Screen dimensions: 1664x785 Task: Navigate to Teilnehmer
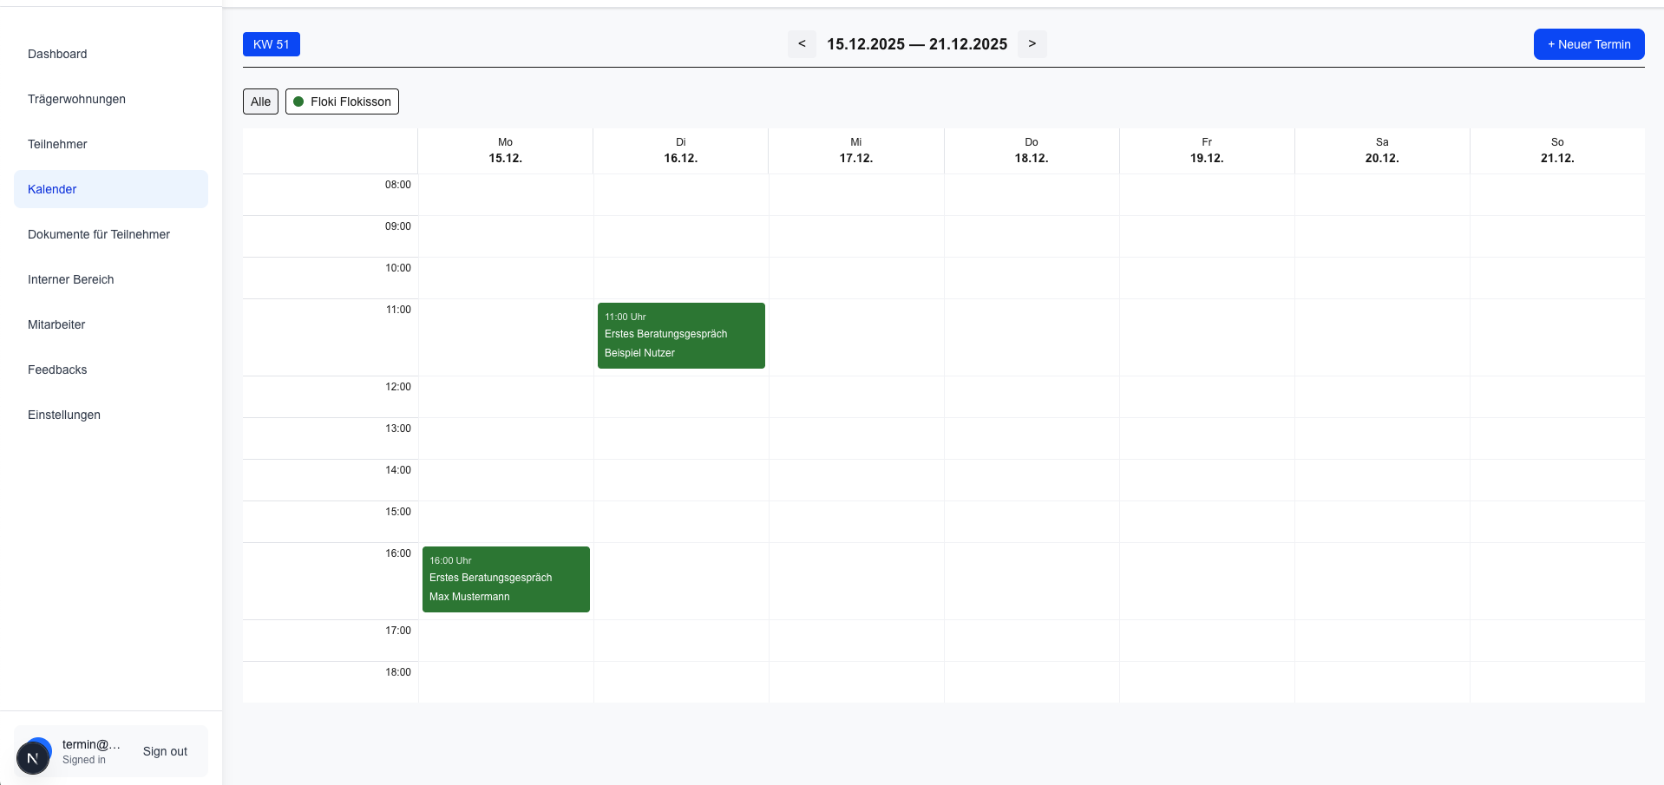(x=57, y=144)
